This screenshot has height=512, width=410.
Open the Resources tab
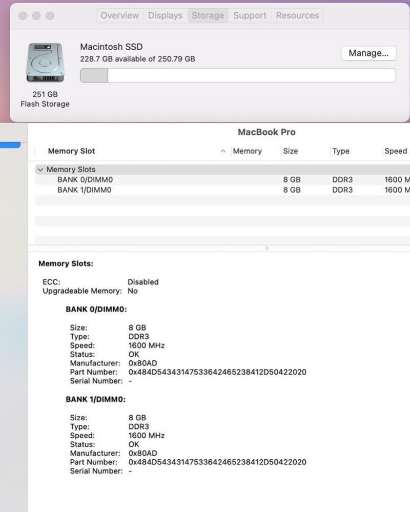297,15
